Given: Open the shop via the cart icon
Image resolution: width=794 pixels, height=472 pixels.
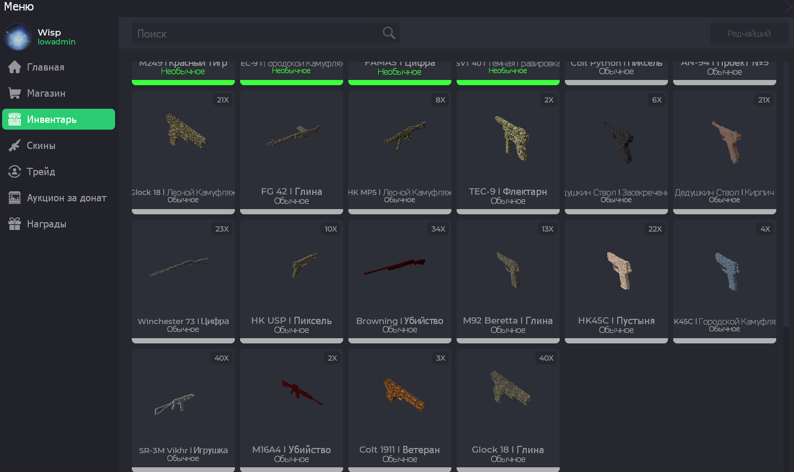Looking at the screenshot, I should coord(15,93).
